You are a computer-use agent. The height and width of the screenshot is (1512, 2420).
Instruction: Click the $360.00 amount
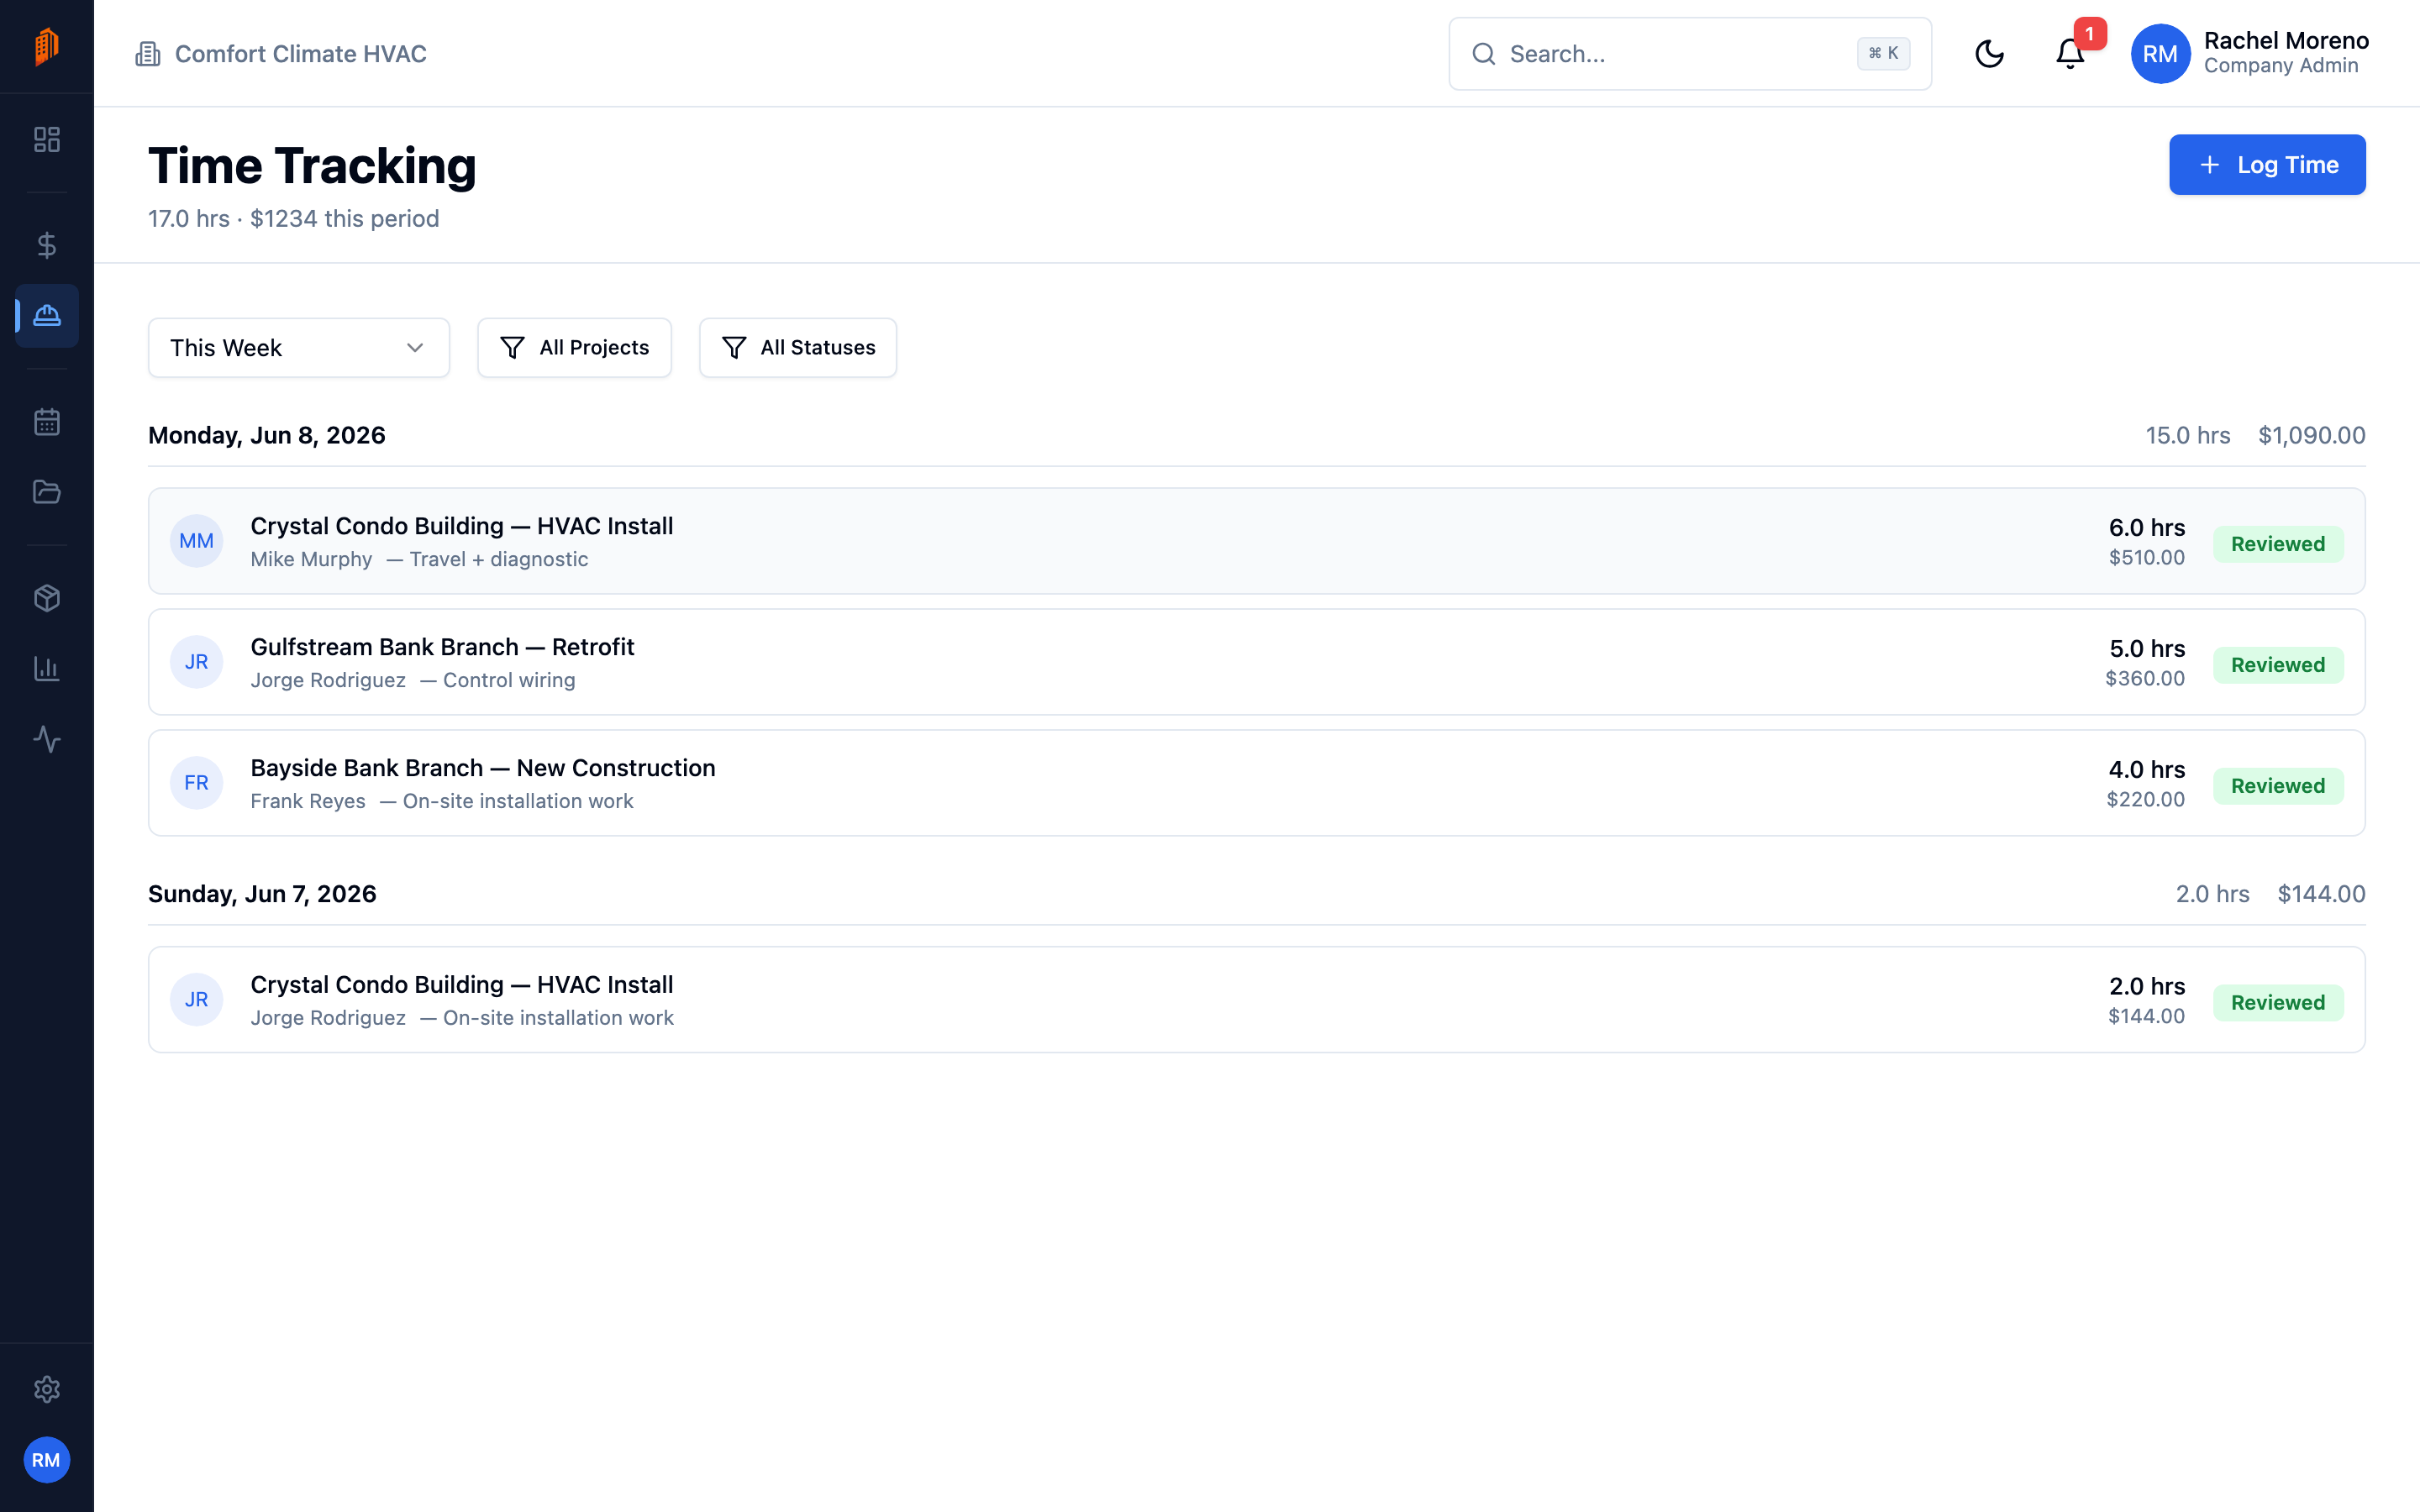click(x=2145, y=679)
